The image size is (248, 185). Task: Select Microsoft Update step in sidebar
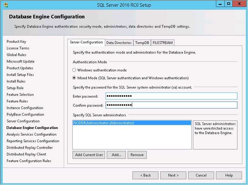pos(20,61)
